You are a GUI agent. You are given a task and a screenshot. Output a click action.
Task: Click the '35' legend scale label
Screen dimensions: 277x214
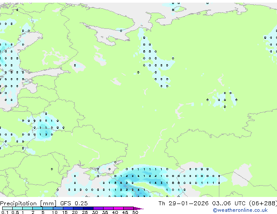(105, 212)
